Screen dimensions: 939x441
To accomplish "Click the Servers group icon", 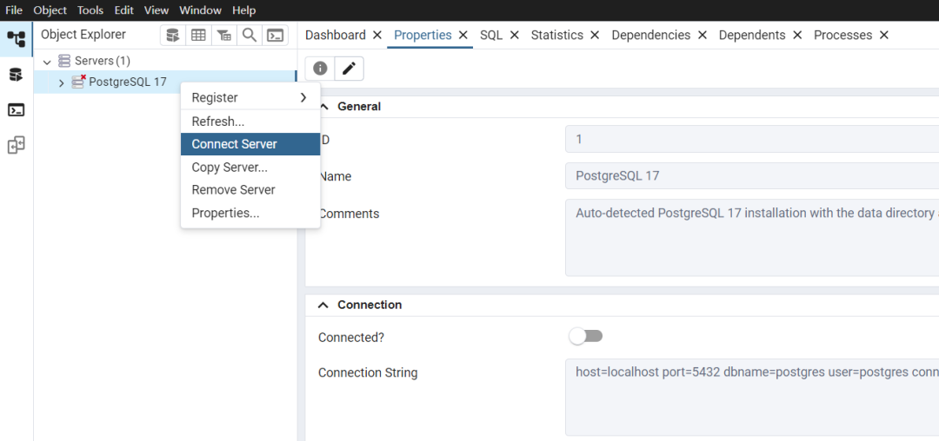I will 64,61.
